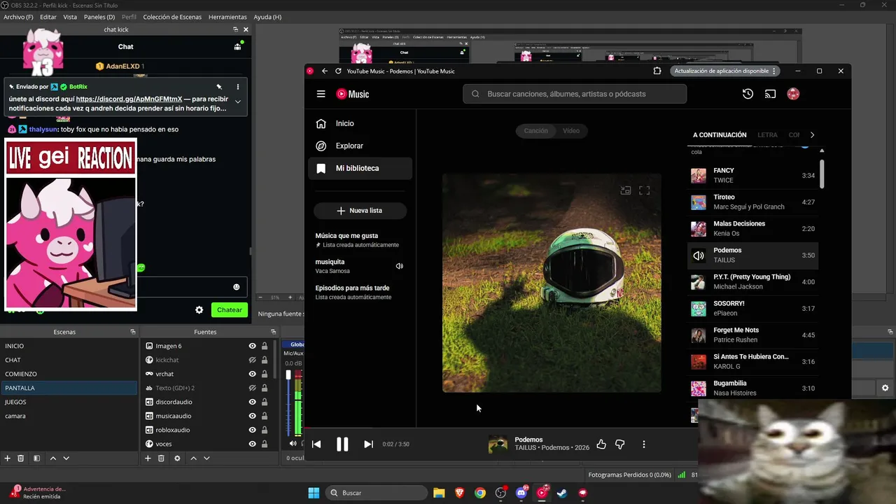Add a new source in Fuentes panel
This screenshot has height=504, width=896.
click(148, 458)
